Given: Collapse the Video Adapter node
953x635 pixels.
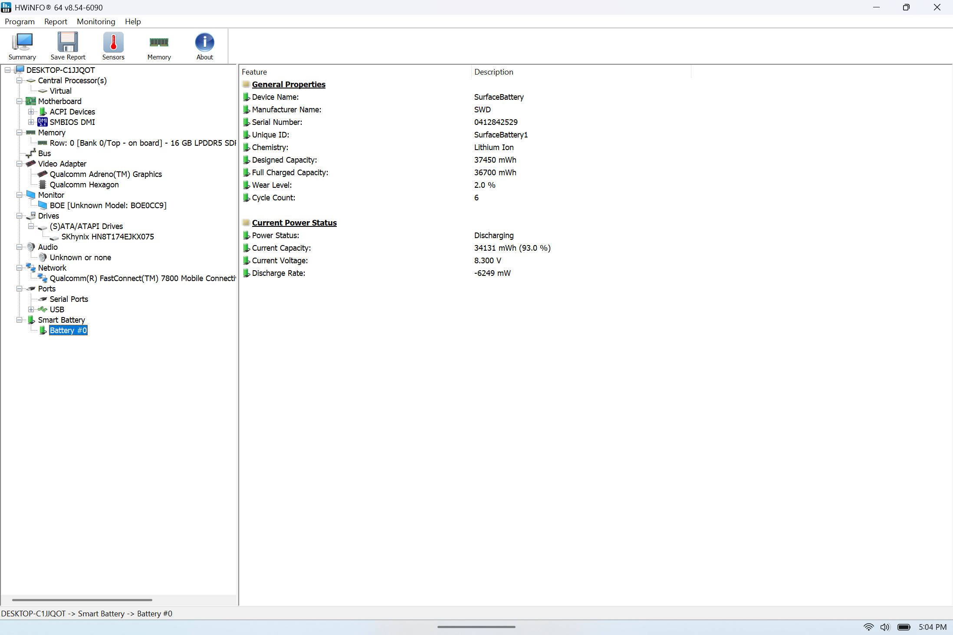Looking at the screenshot, I should [20, 164].
